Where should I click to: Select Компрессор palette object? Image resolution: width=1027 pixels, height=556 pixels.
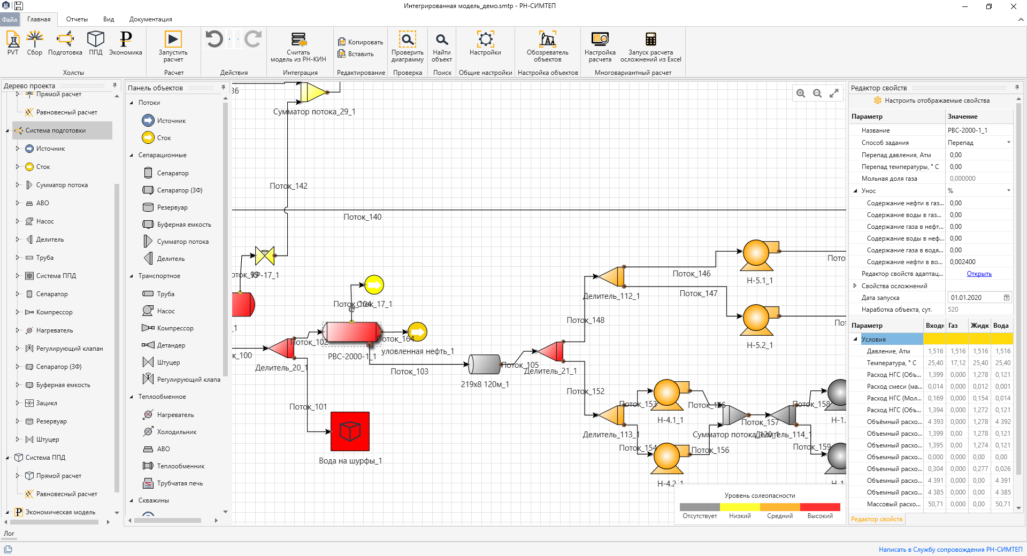click(167, 328)
